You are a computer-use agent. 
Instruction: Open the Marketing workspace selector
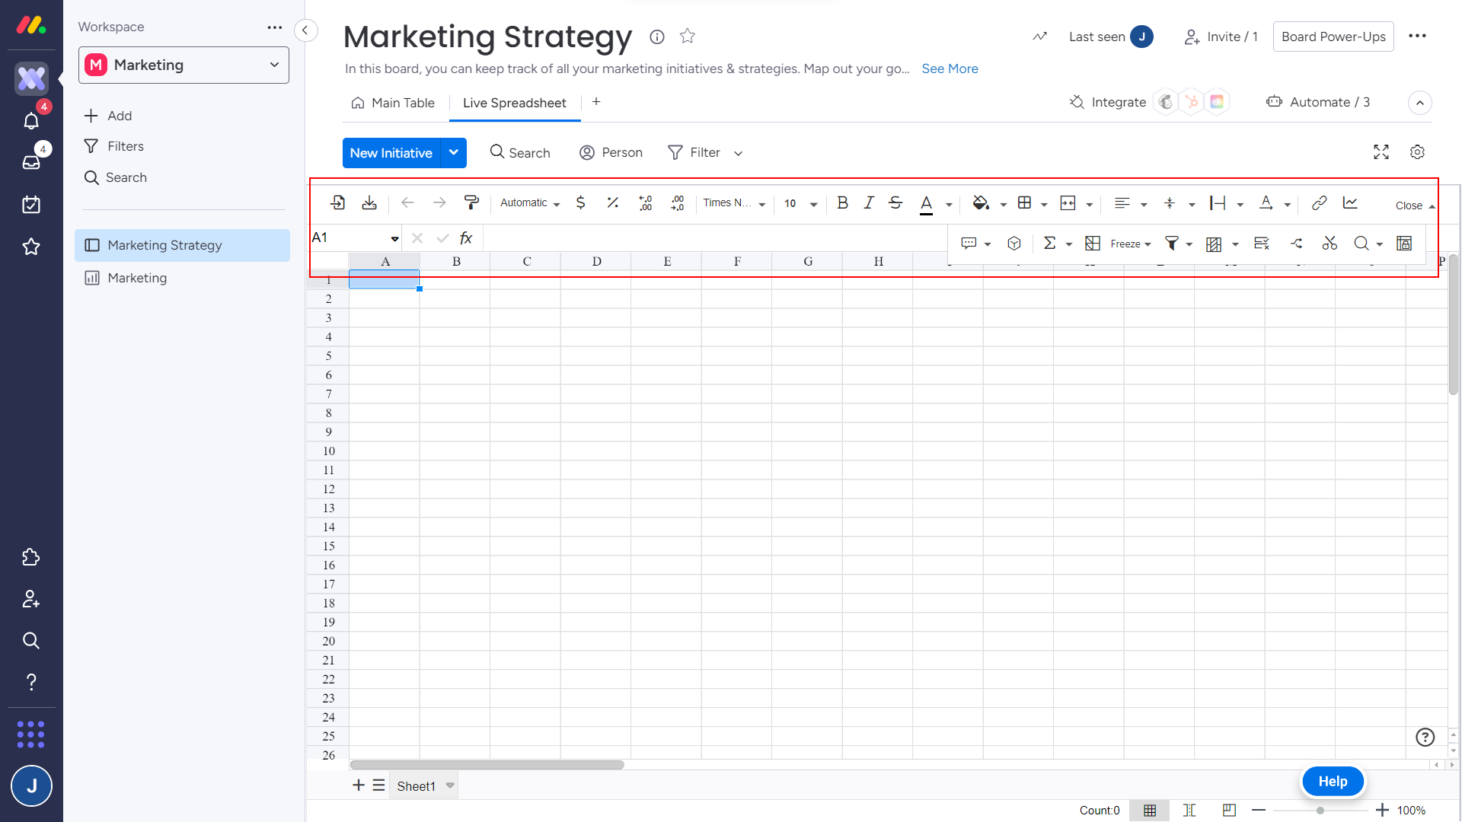[x=184, y=65]
